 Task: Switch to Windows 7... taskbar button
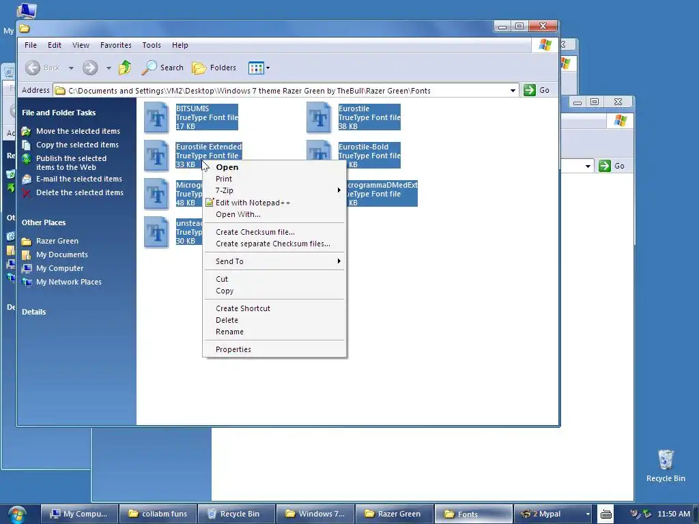click(315, 514)
